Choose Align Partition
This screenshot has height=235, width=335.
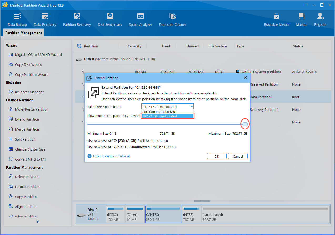(22, 207)
